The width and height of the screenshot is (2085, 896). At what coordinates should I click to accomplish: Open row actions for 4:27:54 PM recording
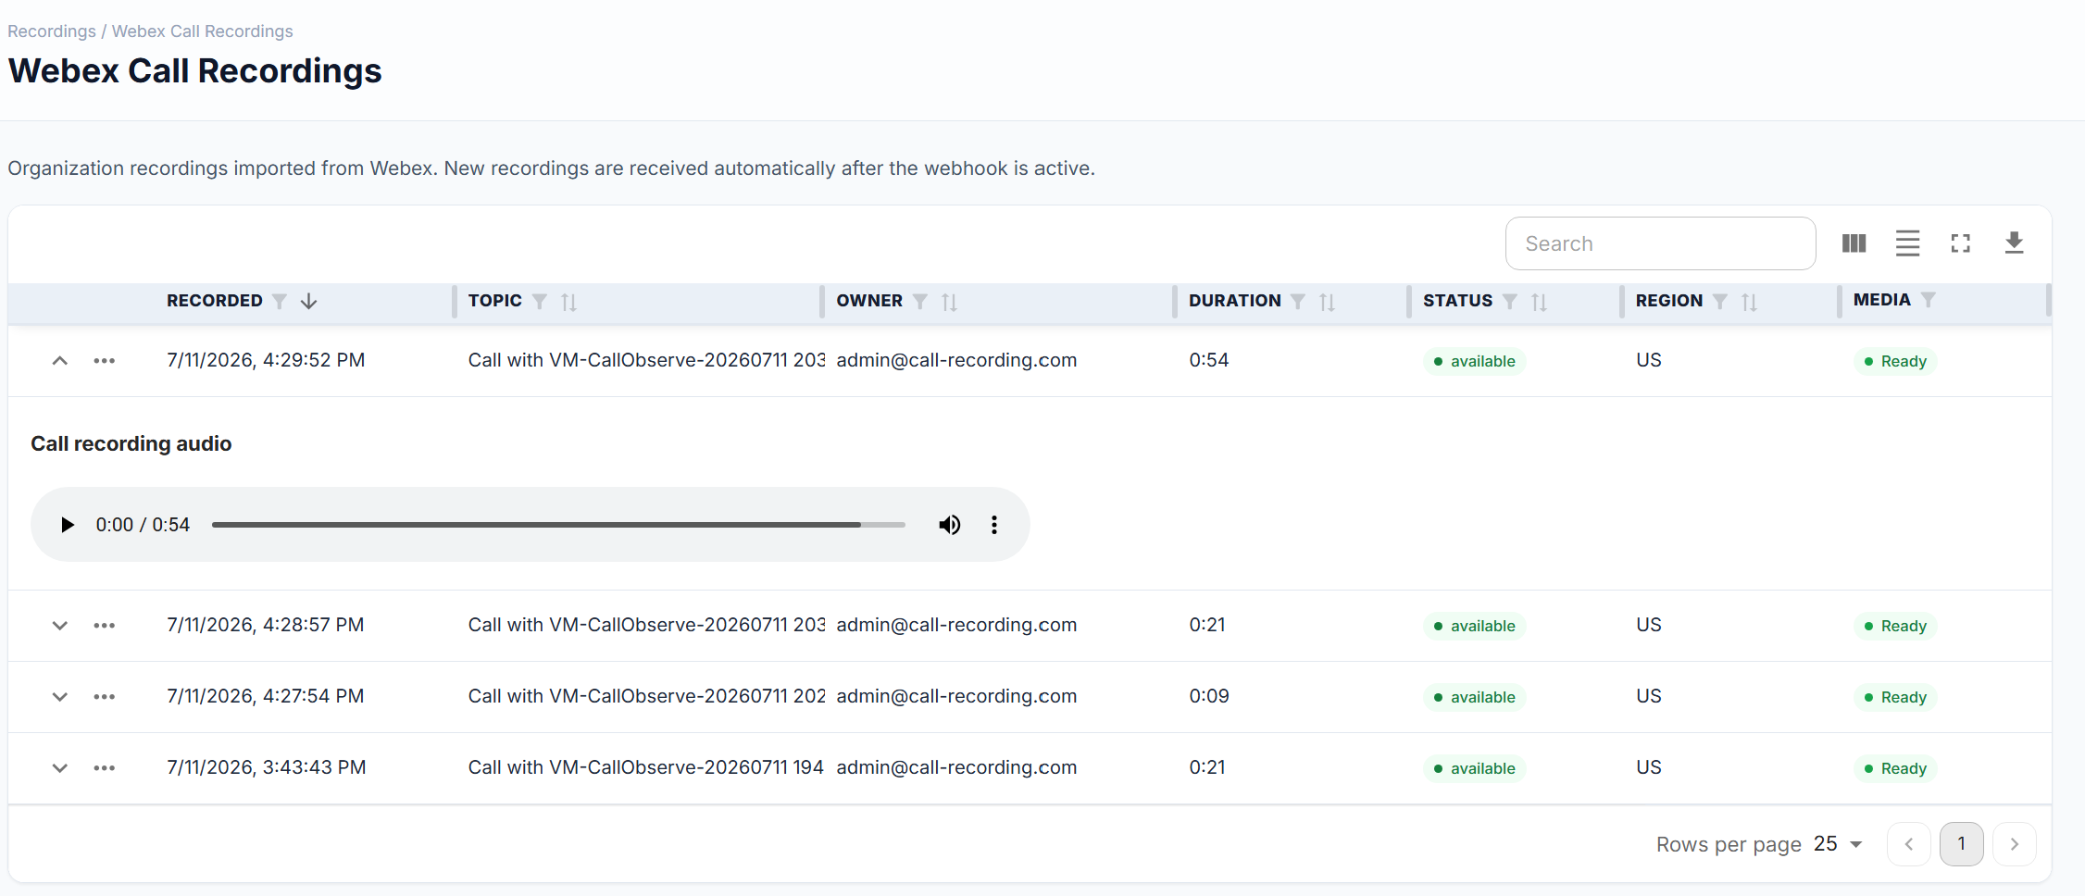coord(105,697)
